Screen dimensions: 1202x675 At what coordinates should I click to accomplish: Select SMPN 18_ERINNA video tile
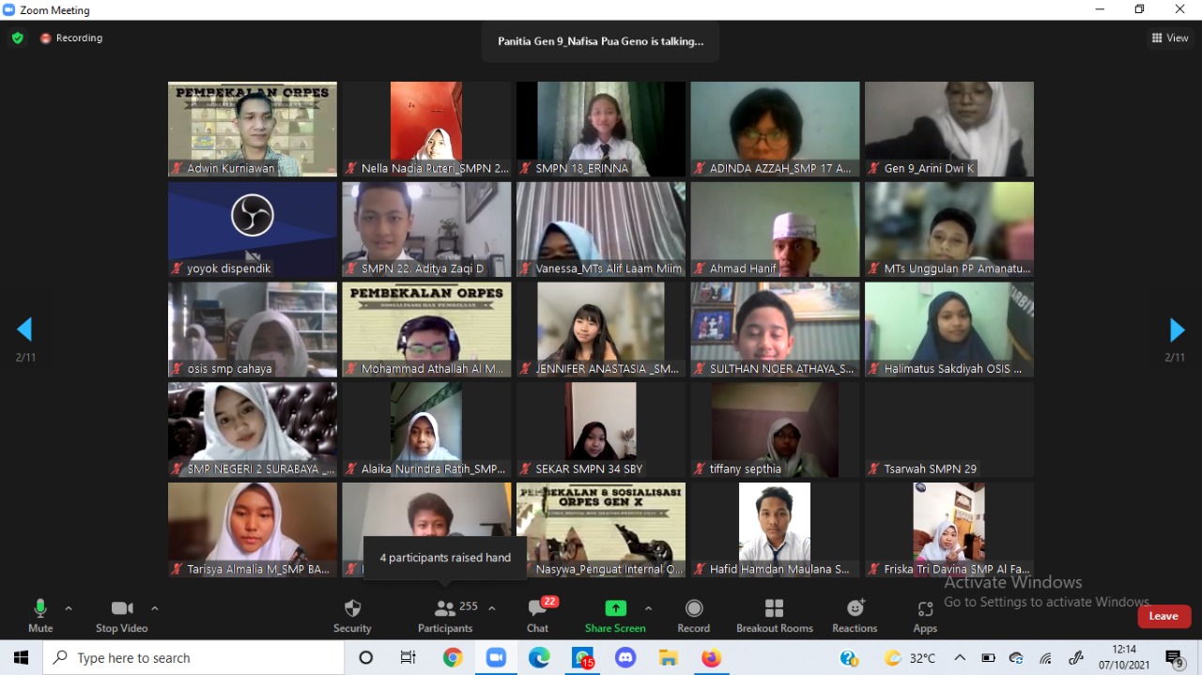[x=601, y=129]
